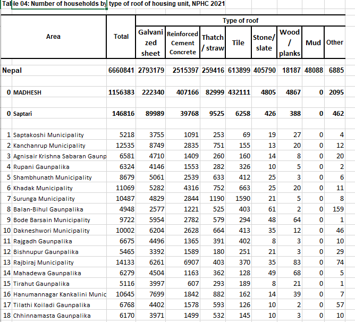The width and height of the screenshot is (355, 322).
Task: Click the 'Tile' column header
Action: coord(239,43)
